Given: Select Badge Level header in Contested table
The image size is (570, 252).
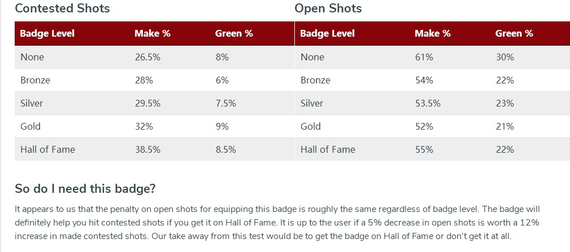Looking at the screenshot, I should [x=47, y=34].
